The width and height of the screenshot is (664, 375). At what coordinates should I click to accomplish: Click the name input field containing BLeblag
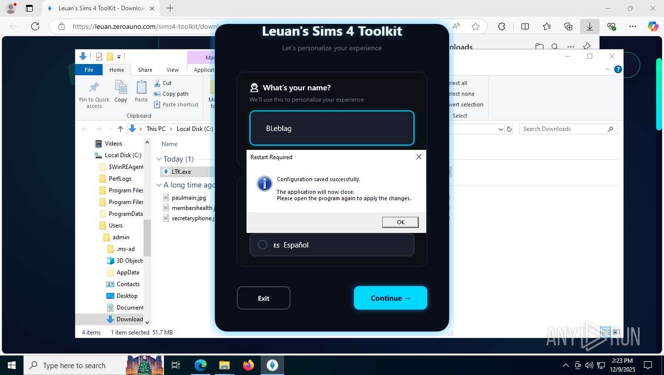tap(332, 128)
